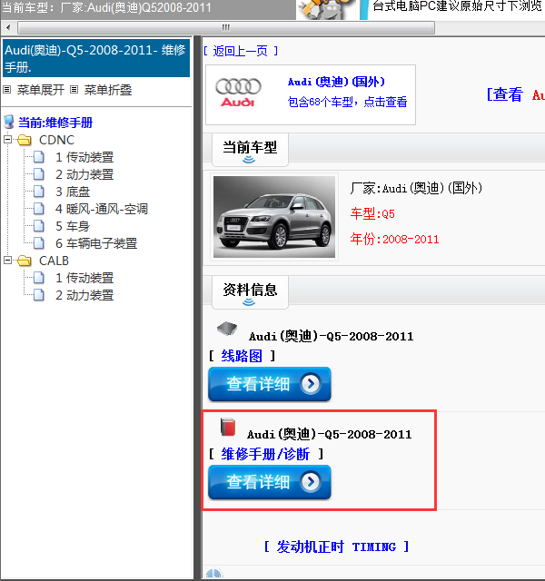
Task: Select 3 底盘 tree item
Action: point(73,192)
